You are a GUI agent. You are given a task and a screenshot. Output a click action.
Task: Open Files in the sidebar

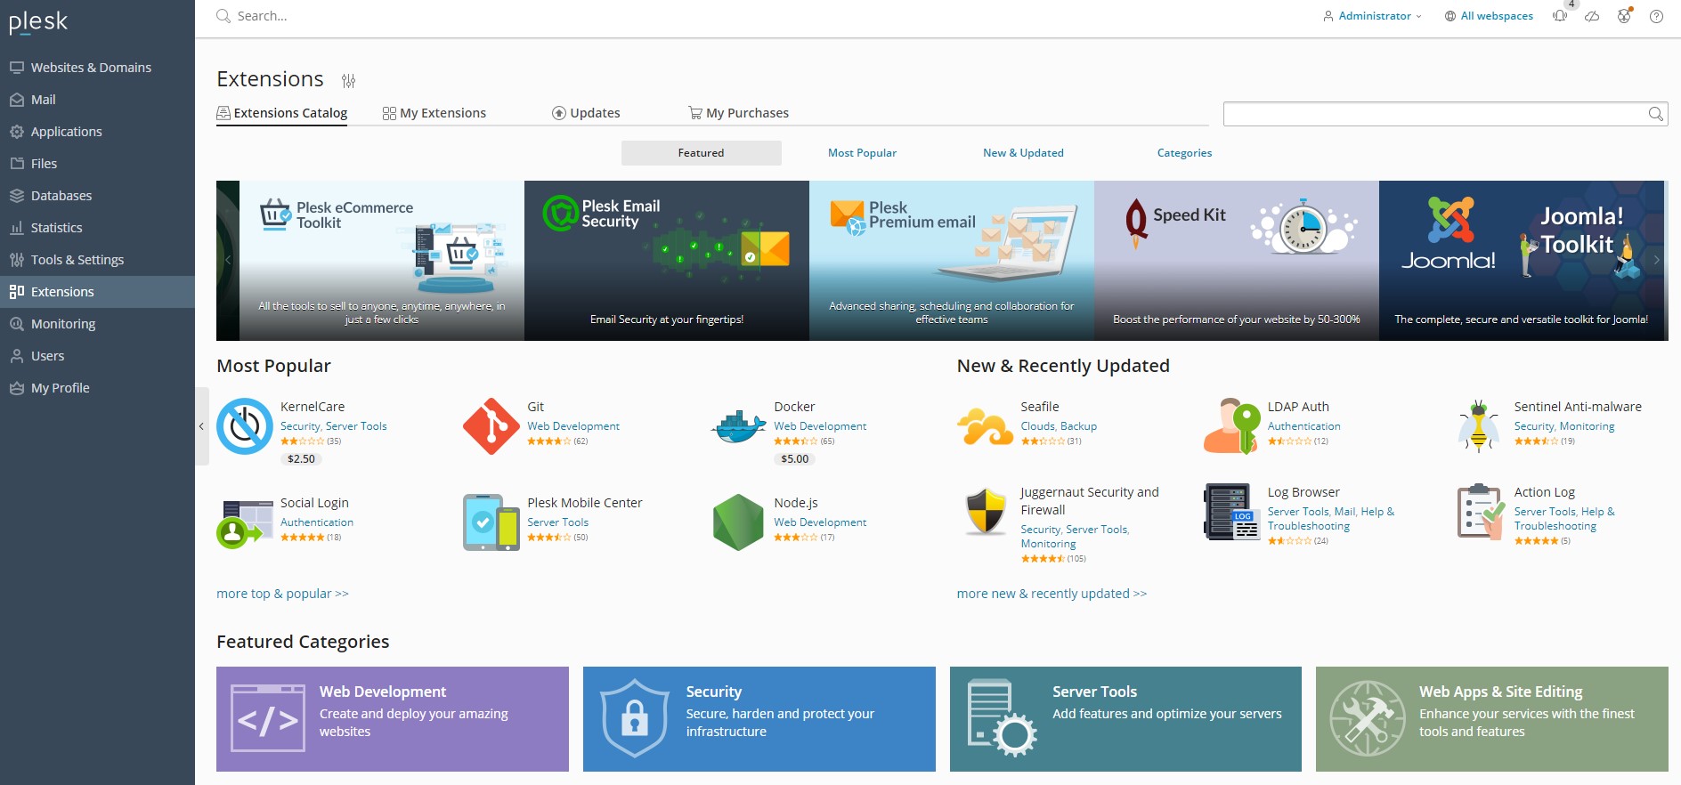97,164
